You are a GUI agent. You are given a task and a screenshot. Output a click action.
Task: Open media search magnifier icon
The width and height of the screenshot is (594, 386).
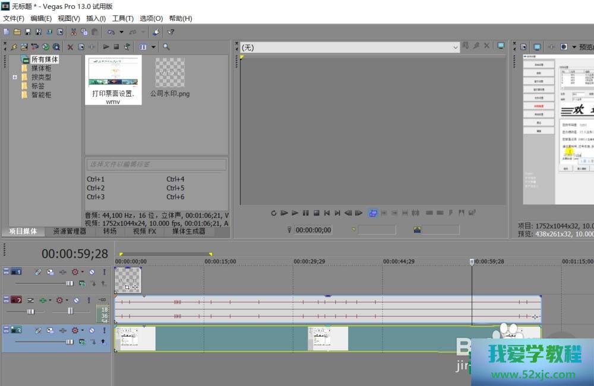(x=166, y=47)
